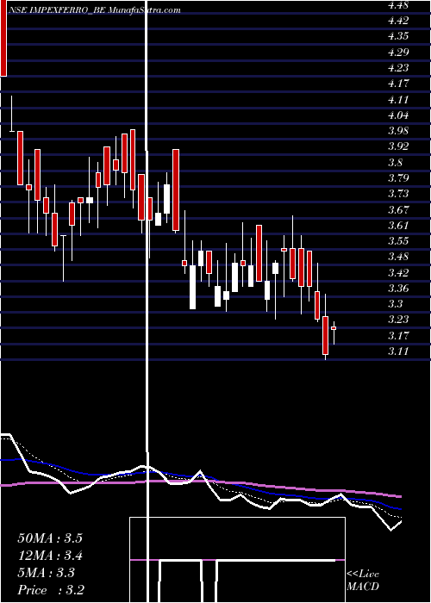Image resolution: width=431 pixels, height=603 pixels.
Task: Select the 3.48 axis value
Action: coord(398,257)
